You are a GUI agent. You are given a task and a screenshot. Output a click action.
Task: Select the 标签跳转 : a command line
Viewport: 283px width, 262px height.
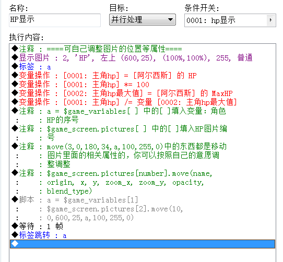(x=143, y=235)
